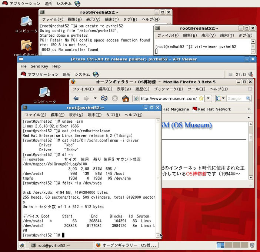Open 表示(V) menu in virt-viewer terminal window
This screenshot has width=260, height=252.
point(209,35)
